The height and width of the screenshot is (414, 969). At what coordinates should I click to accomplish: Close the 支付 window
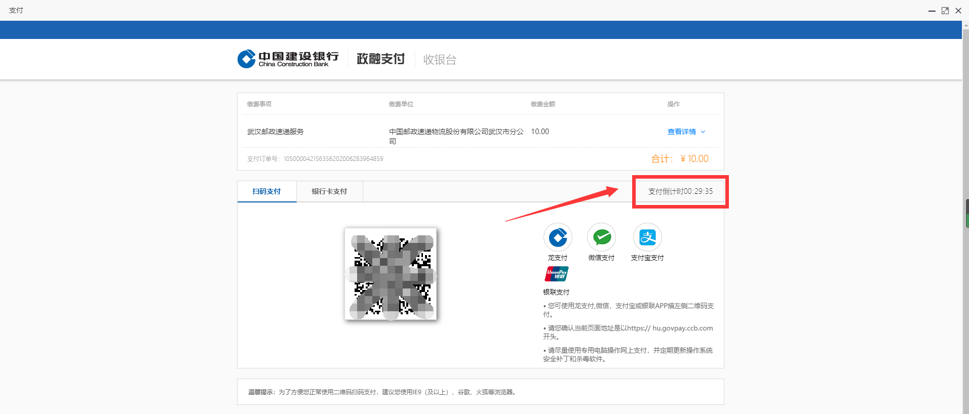pos(958,11)
